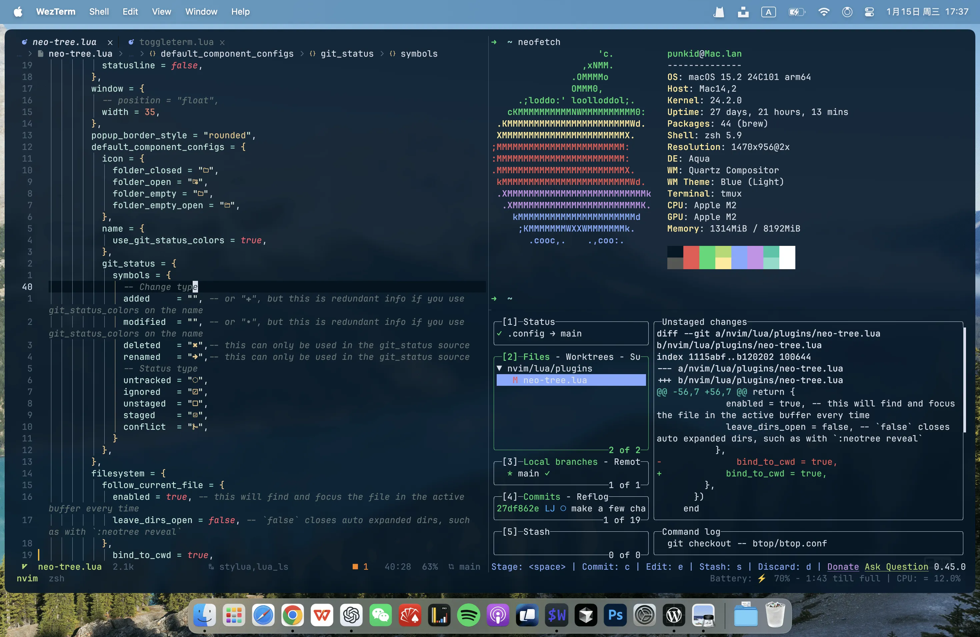This screenshot has width=980, height=637.
Task: Click the orange warning diagnostic icon in statusline
Action: [355, 567]
